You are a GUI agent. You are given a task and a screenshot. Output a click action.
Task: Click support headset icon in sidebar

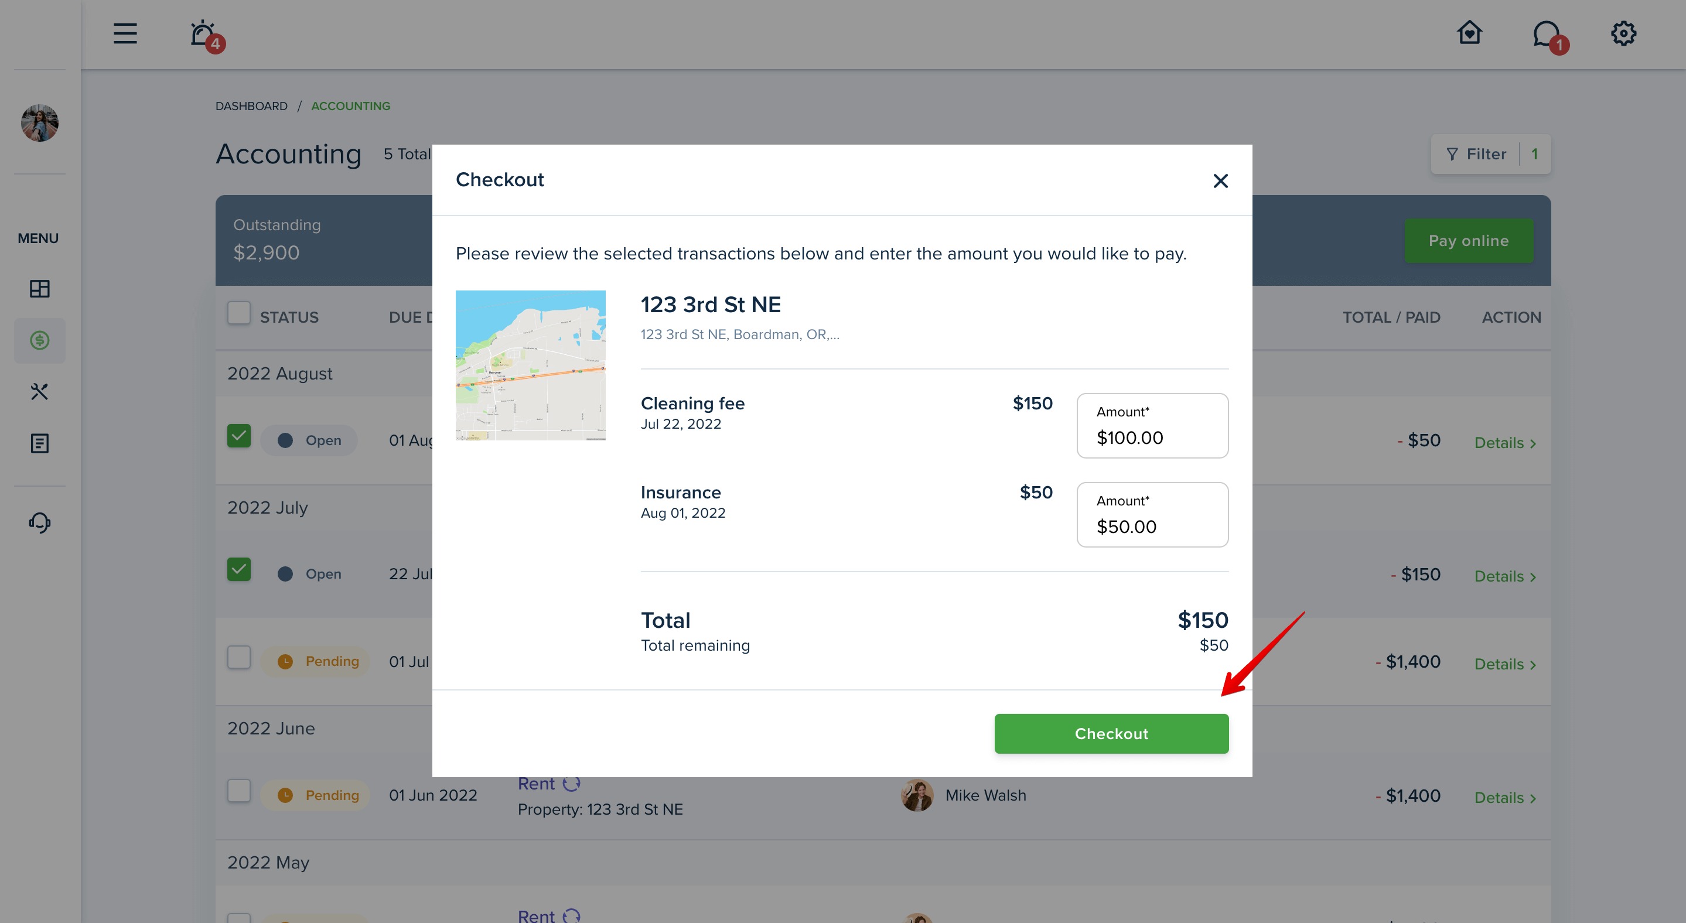point(39,522)
